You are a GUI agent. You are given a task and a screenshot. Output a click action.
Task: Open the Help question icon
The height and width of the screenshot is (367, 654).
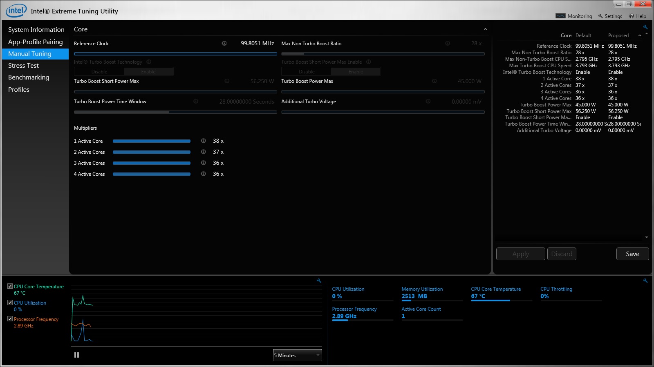pyautogui.click(x=632, y=16)
